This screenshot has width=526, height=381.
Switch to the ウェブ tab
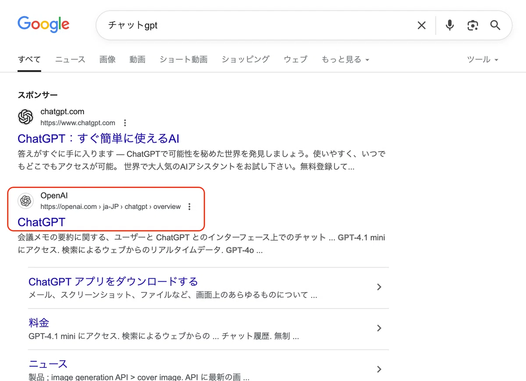tap(295, 59)
